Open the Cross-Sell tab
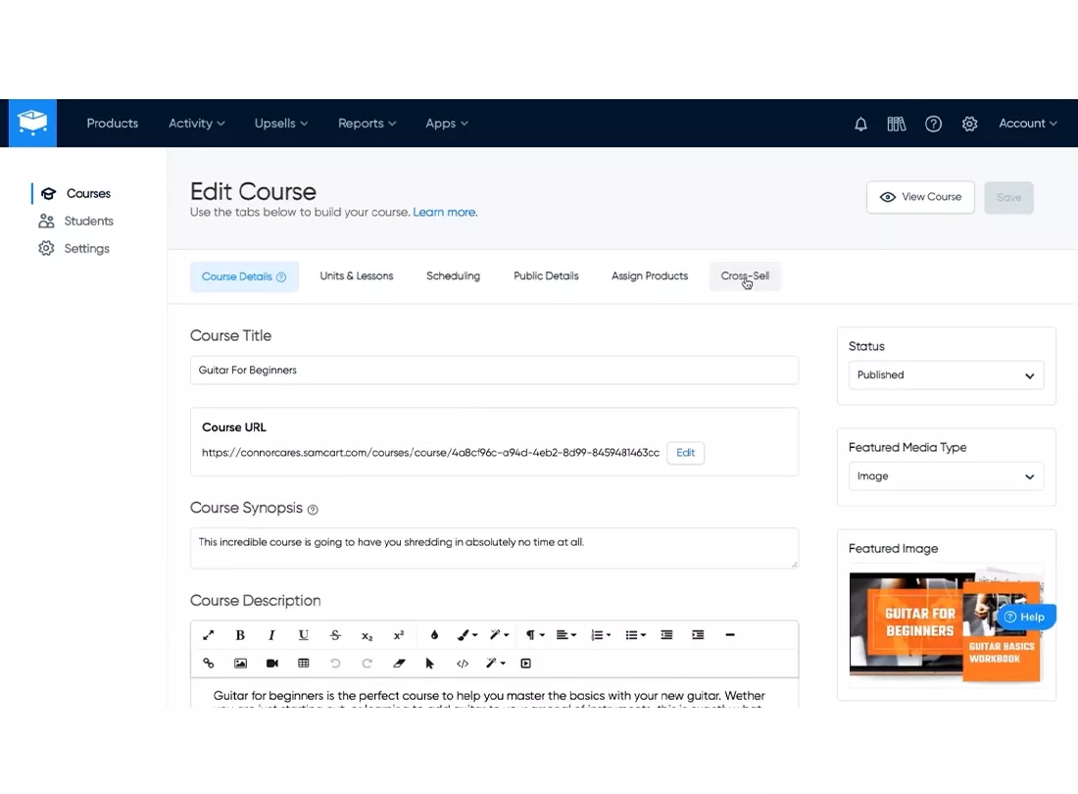Screen dimensions: 1078x794 (745, 275)
